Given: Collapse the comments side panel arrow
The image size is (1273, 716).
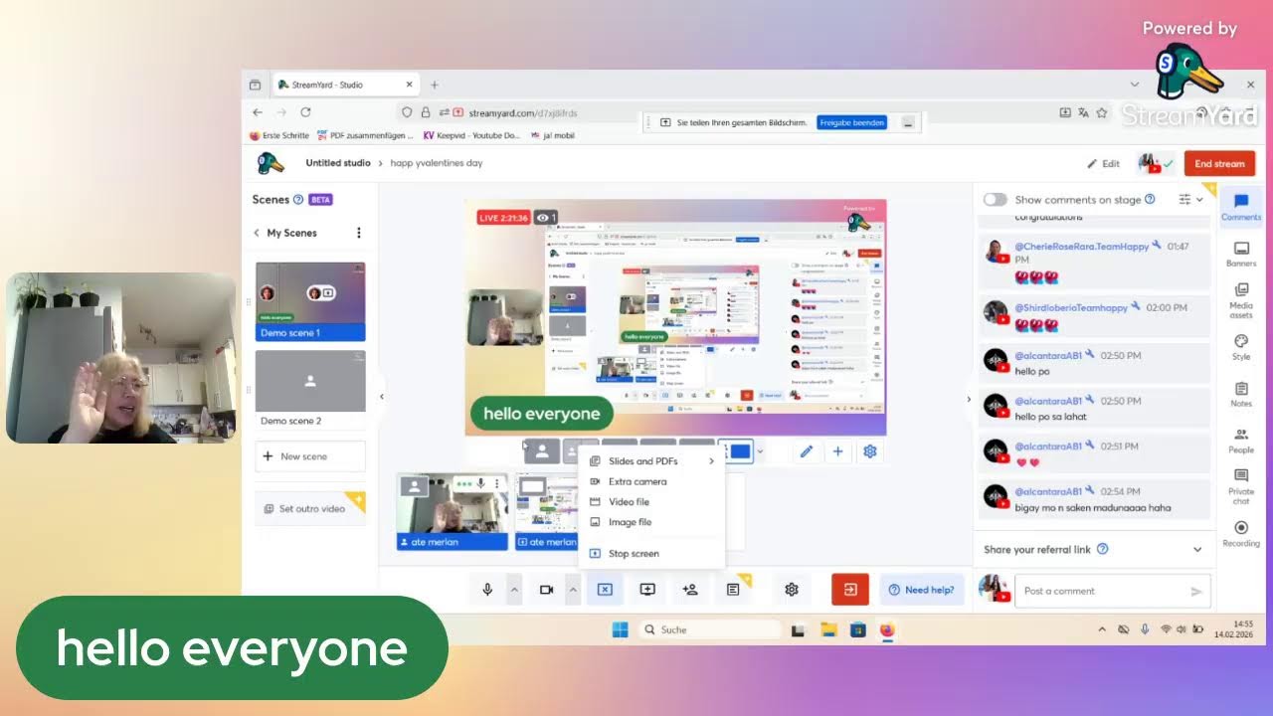Looking at the screenshot, I should (x=969, y=399).
